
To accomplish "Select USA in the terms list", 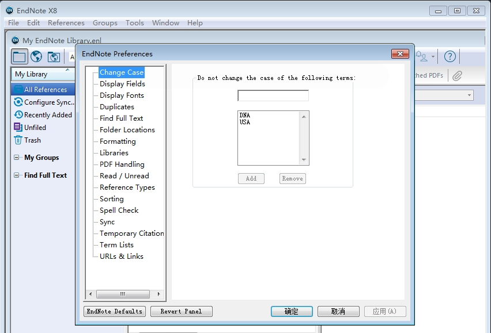I will [245, 122].
